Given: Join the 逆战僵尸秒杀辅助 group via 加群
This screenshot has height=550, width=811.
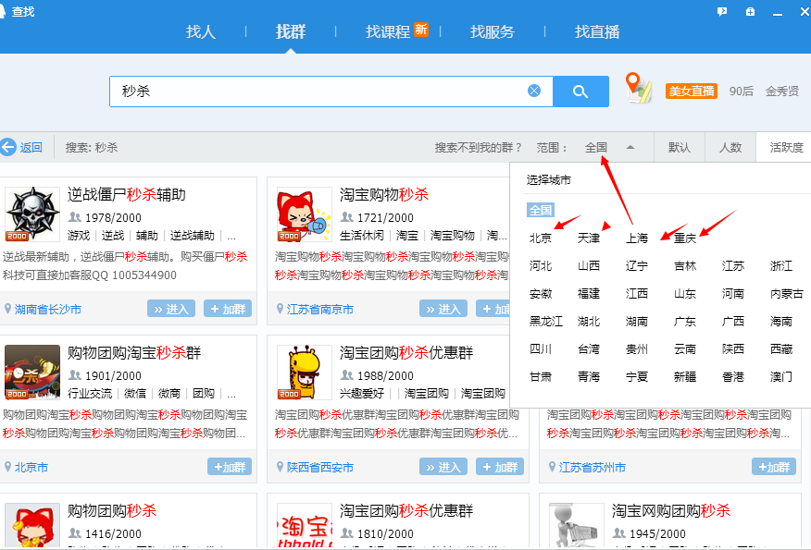Looking at the screenshot, I should (228, 309).
